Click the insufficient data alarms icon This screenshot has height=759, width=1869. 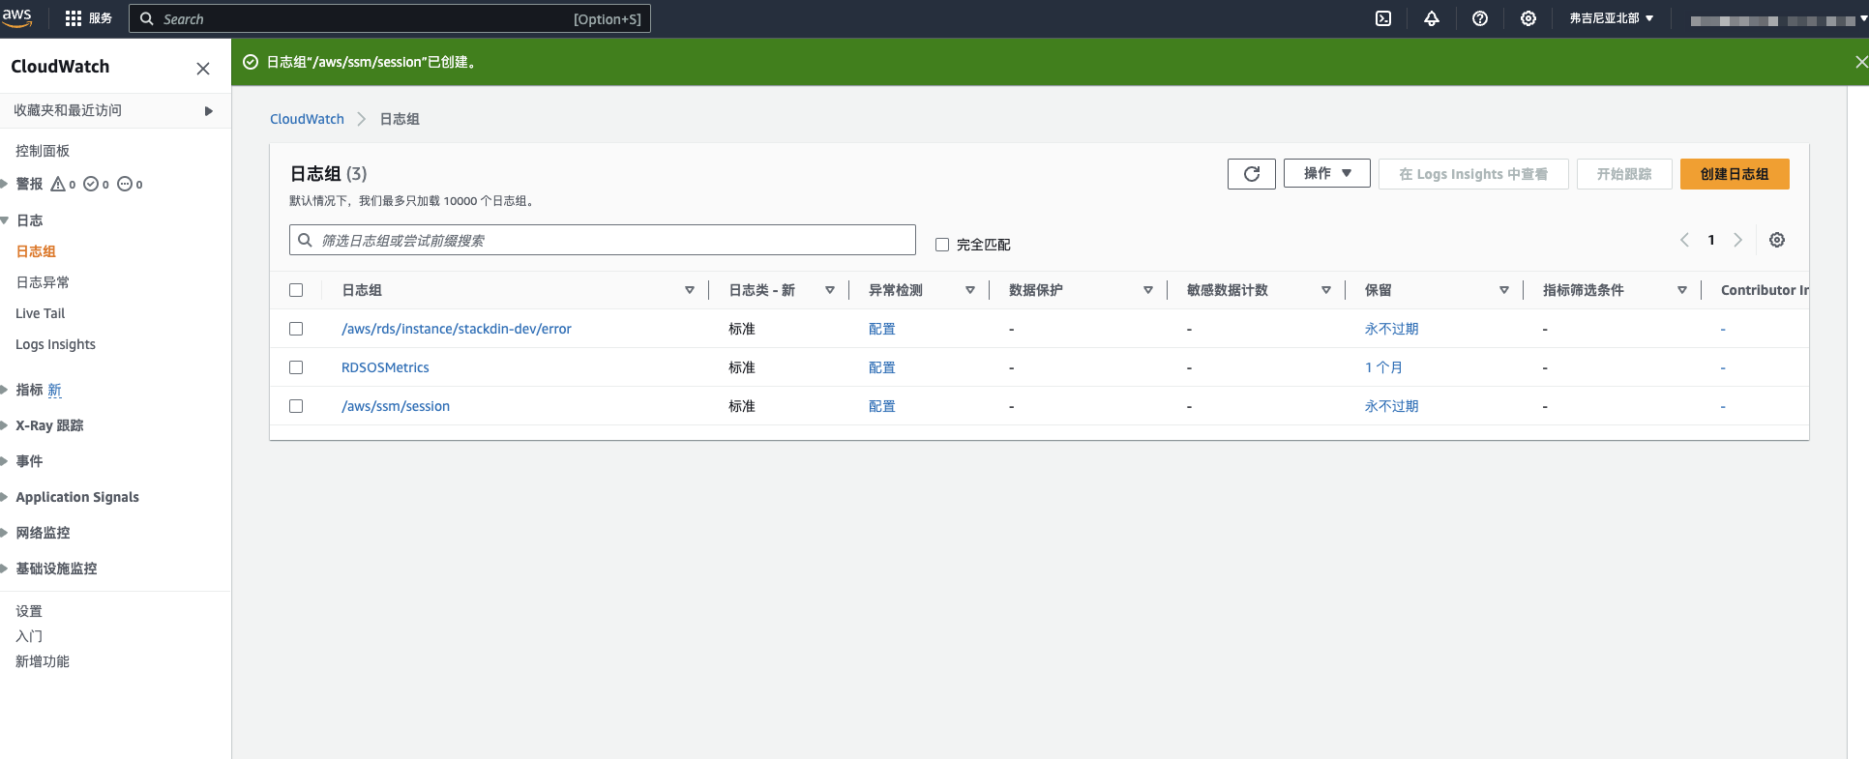(x=125, y=184)
